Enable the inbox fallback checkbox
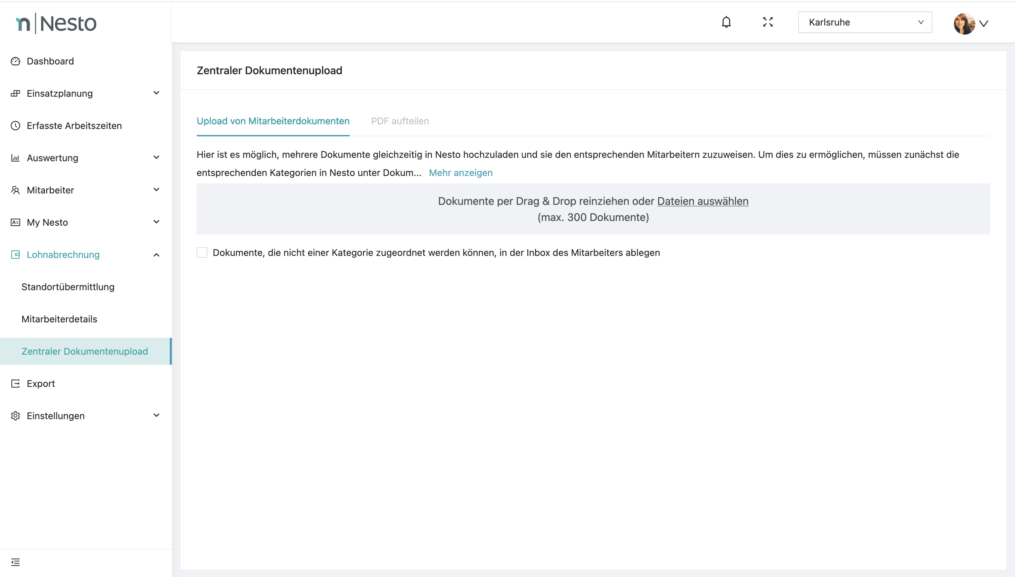Screen dimensions: 1015x577 (x=202, y=253)
